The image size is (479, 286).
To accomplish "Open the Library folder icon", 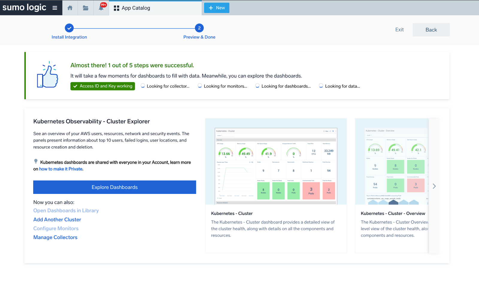I will pos(86,8).
